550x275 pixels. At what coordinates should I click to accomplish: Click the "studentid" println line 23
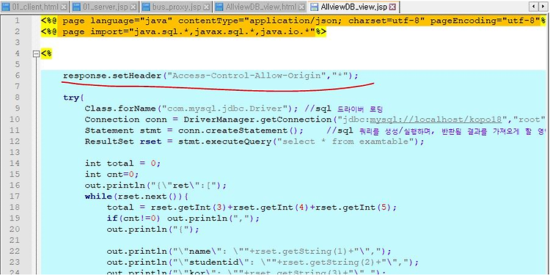263,262
